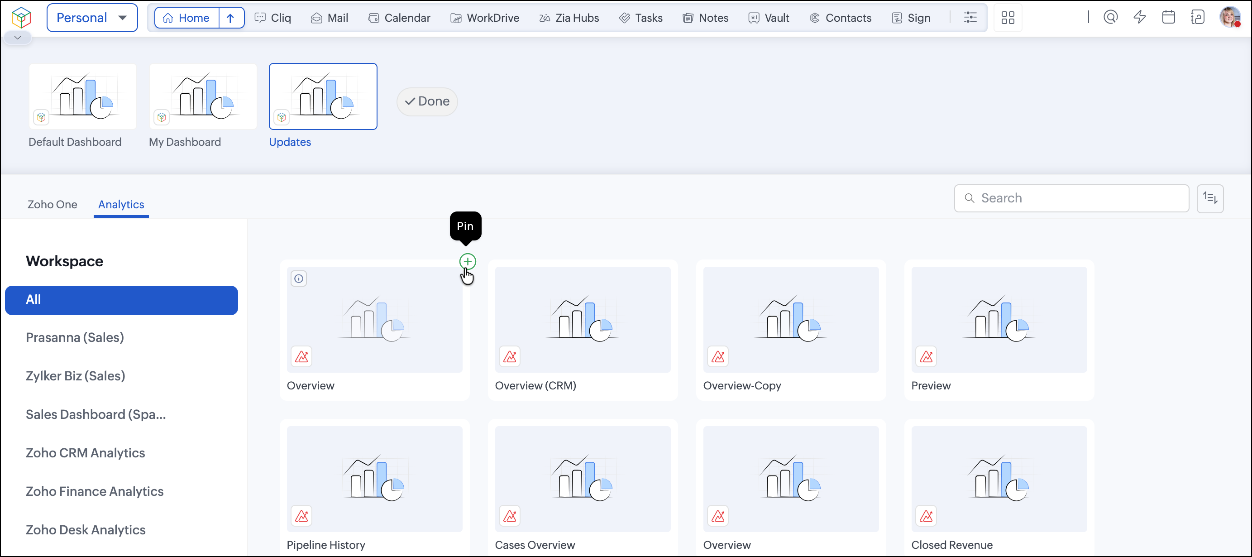Open the calendar icon in the header
Viewport: 1252px width, 557px height.
point(1168,18)
